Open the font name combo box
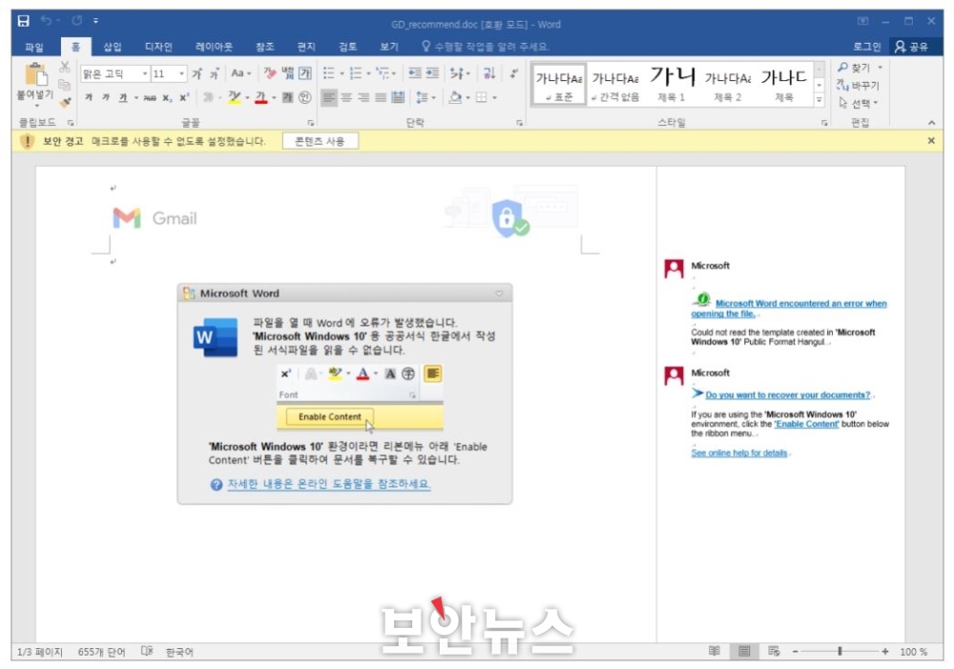This screenshot has width=954, height=669. [x=115, y=73]
